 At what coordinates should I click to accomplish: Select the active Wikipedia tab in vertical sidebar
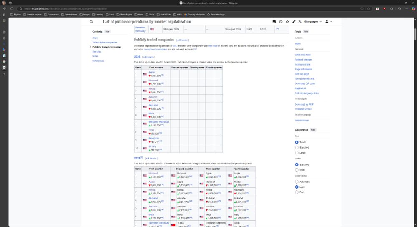pos(4,68)
